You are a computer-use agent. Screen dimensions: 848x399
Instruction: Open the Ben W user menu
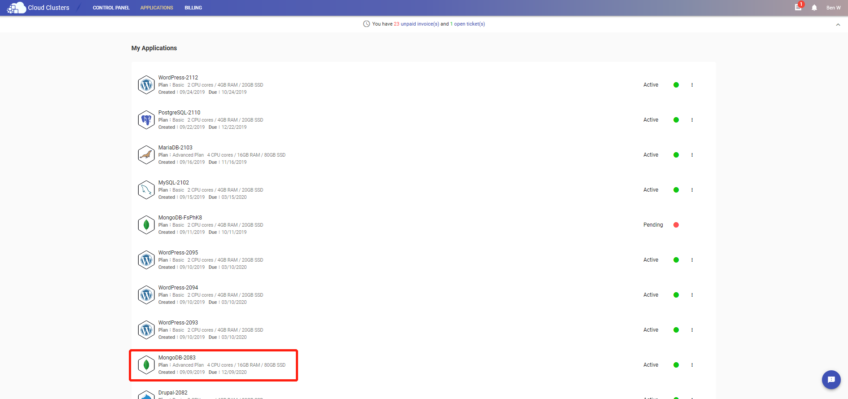(x=833, y=8)
